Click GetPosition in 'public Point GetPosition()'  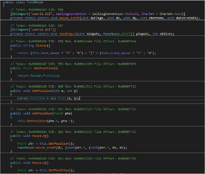pyautogui.click(x=44, y=68)
